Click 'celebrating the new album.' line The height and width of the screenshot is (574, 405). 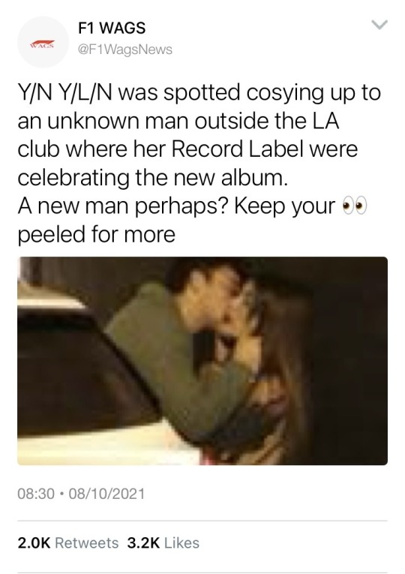pyautogui.click(x=151, y=178)
